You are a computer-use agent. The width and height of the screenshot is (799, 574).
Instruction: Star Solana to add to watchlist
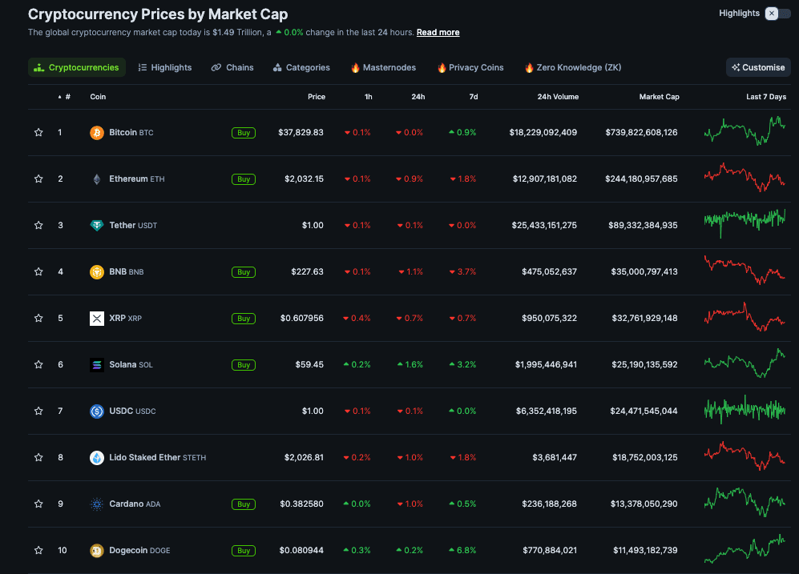coord(38,365)
